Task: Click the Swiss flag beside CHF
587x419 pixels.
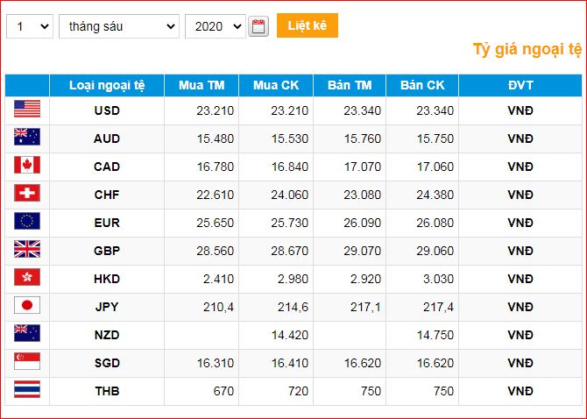Action: (x=27, y=193)
